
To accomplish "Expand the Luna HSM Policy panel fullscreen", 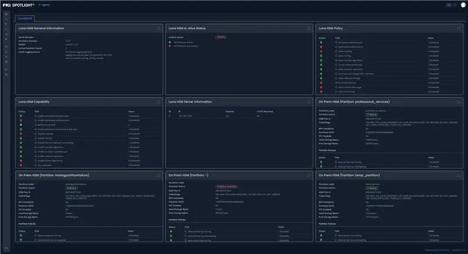I will pyautogui.click(x=459, y=28).
